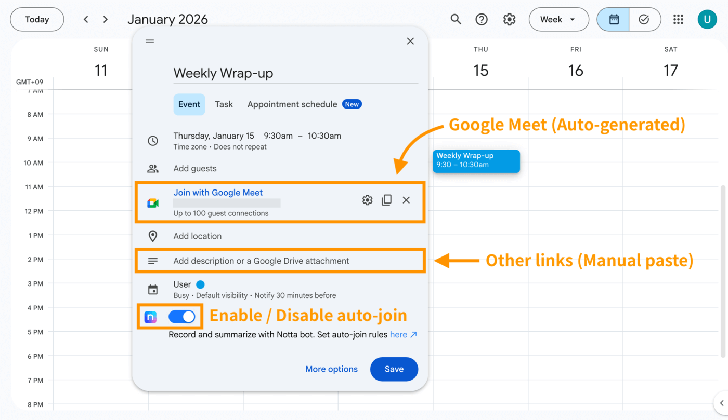Click the January 2026 heading

(x=167, y=20)
